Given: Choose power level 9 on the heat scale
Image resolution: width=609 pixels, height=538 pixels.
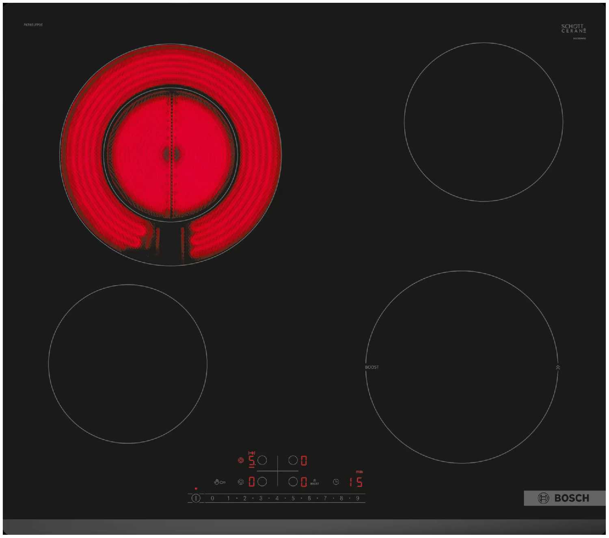Looking at the screenshot, I should tap(358, 498).
